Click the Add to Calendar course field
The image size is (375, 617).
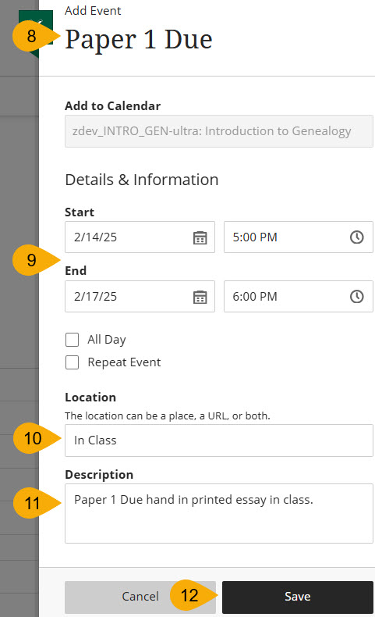click(x=219, y=131)
